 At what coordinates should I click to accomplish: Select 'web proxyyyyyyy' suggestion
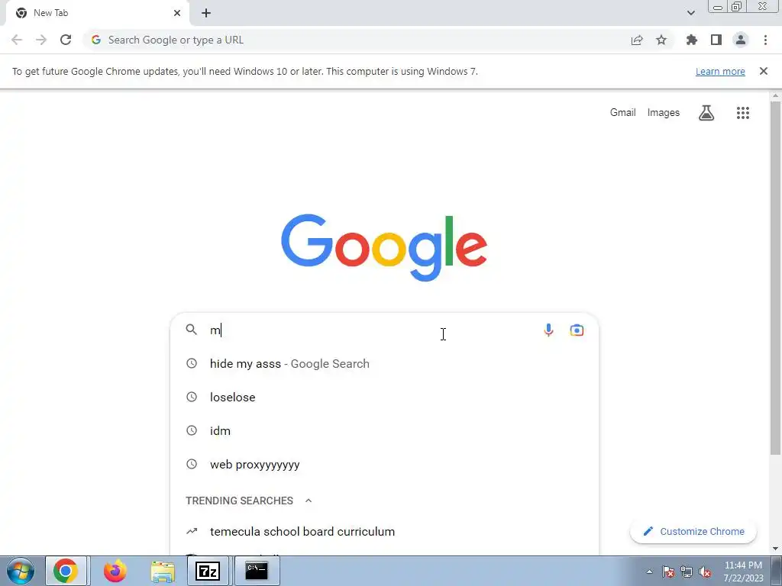[x=384, y=464]
